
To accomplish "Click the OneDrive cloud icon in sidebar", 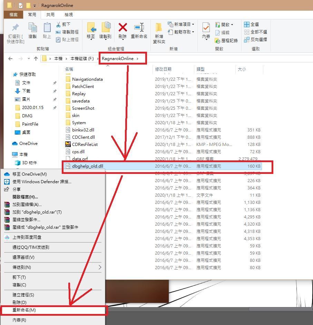I will (15, 144).
